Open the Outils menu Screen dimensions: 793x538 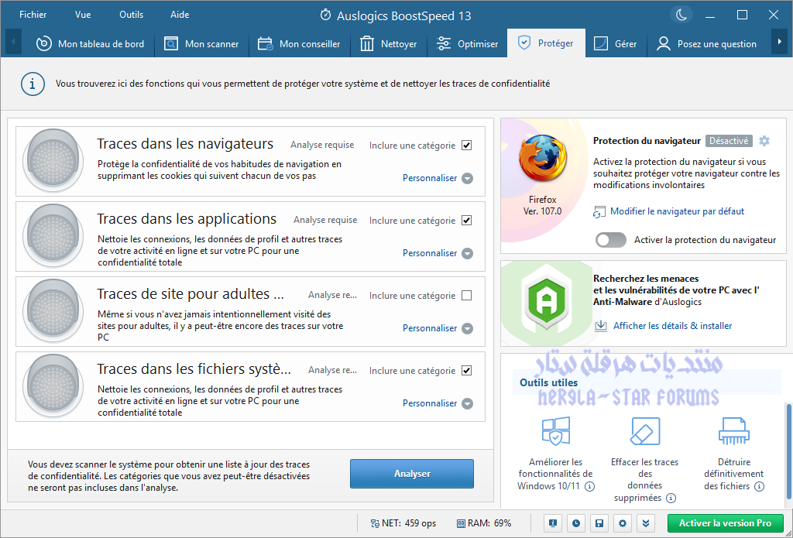point(131,15)
